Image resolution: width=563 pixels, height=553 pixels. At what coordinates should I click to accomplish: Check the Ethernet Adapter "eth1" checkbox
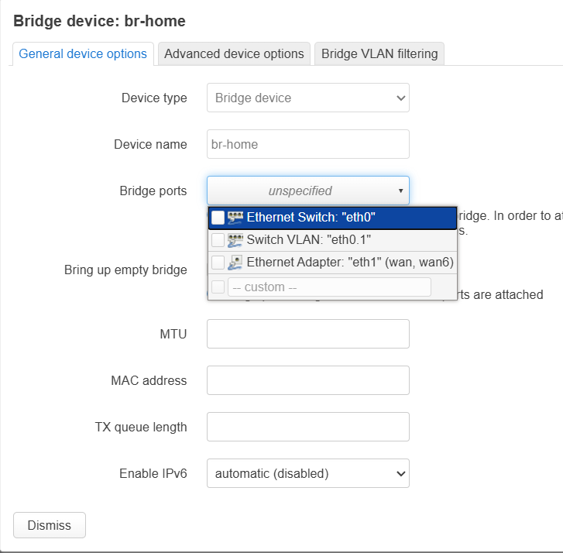[x=218, y=263]
